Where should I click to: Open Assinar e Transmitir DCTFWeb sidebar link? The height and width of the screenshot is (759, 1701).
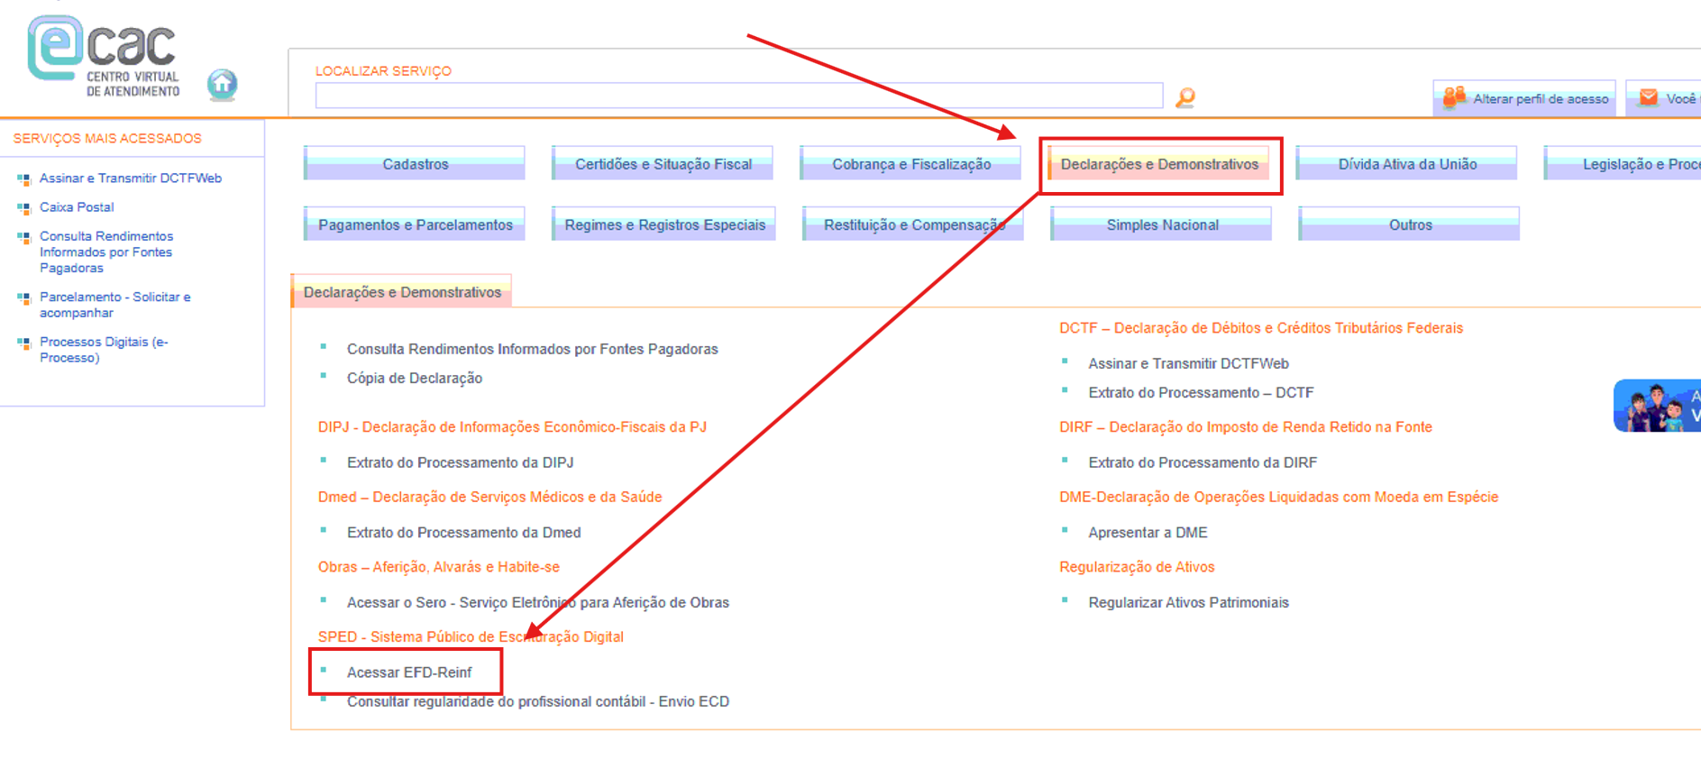point(131,178)
